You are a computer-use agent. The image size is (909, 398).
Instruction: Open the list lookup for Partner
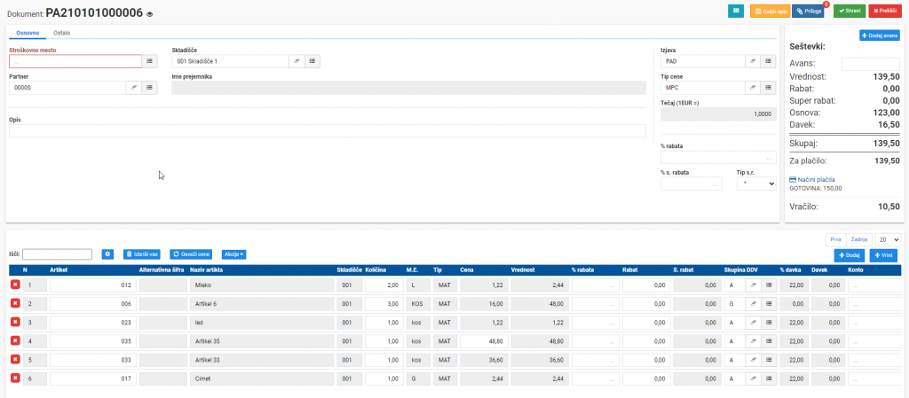pos(149,88)
